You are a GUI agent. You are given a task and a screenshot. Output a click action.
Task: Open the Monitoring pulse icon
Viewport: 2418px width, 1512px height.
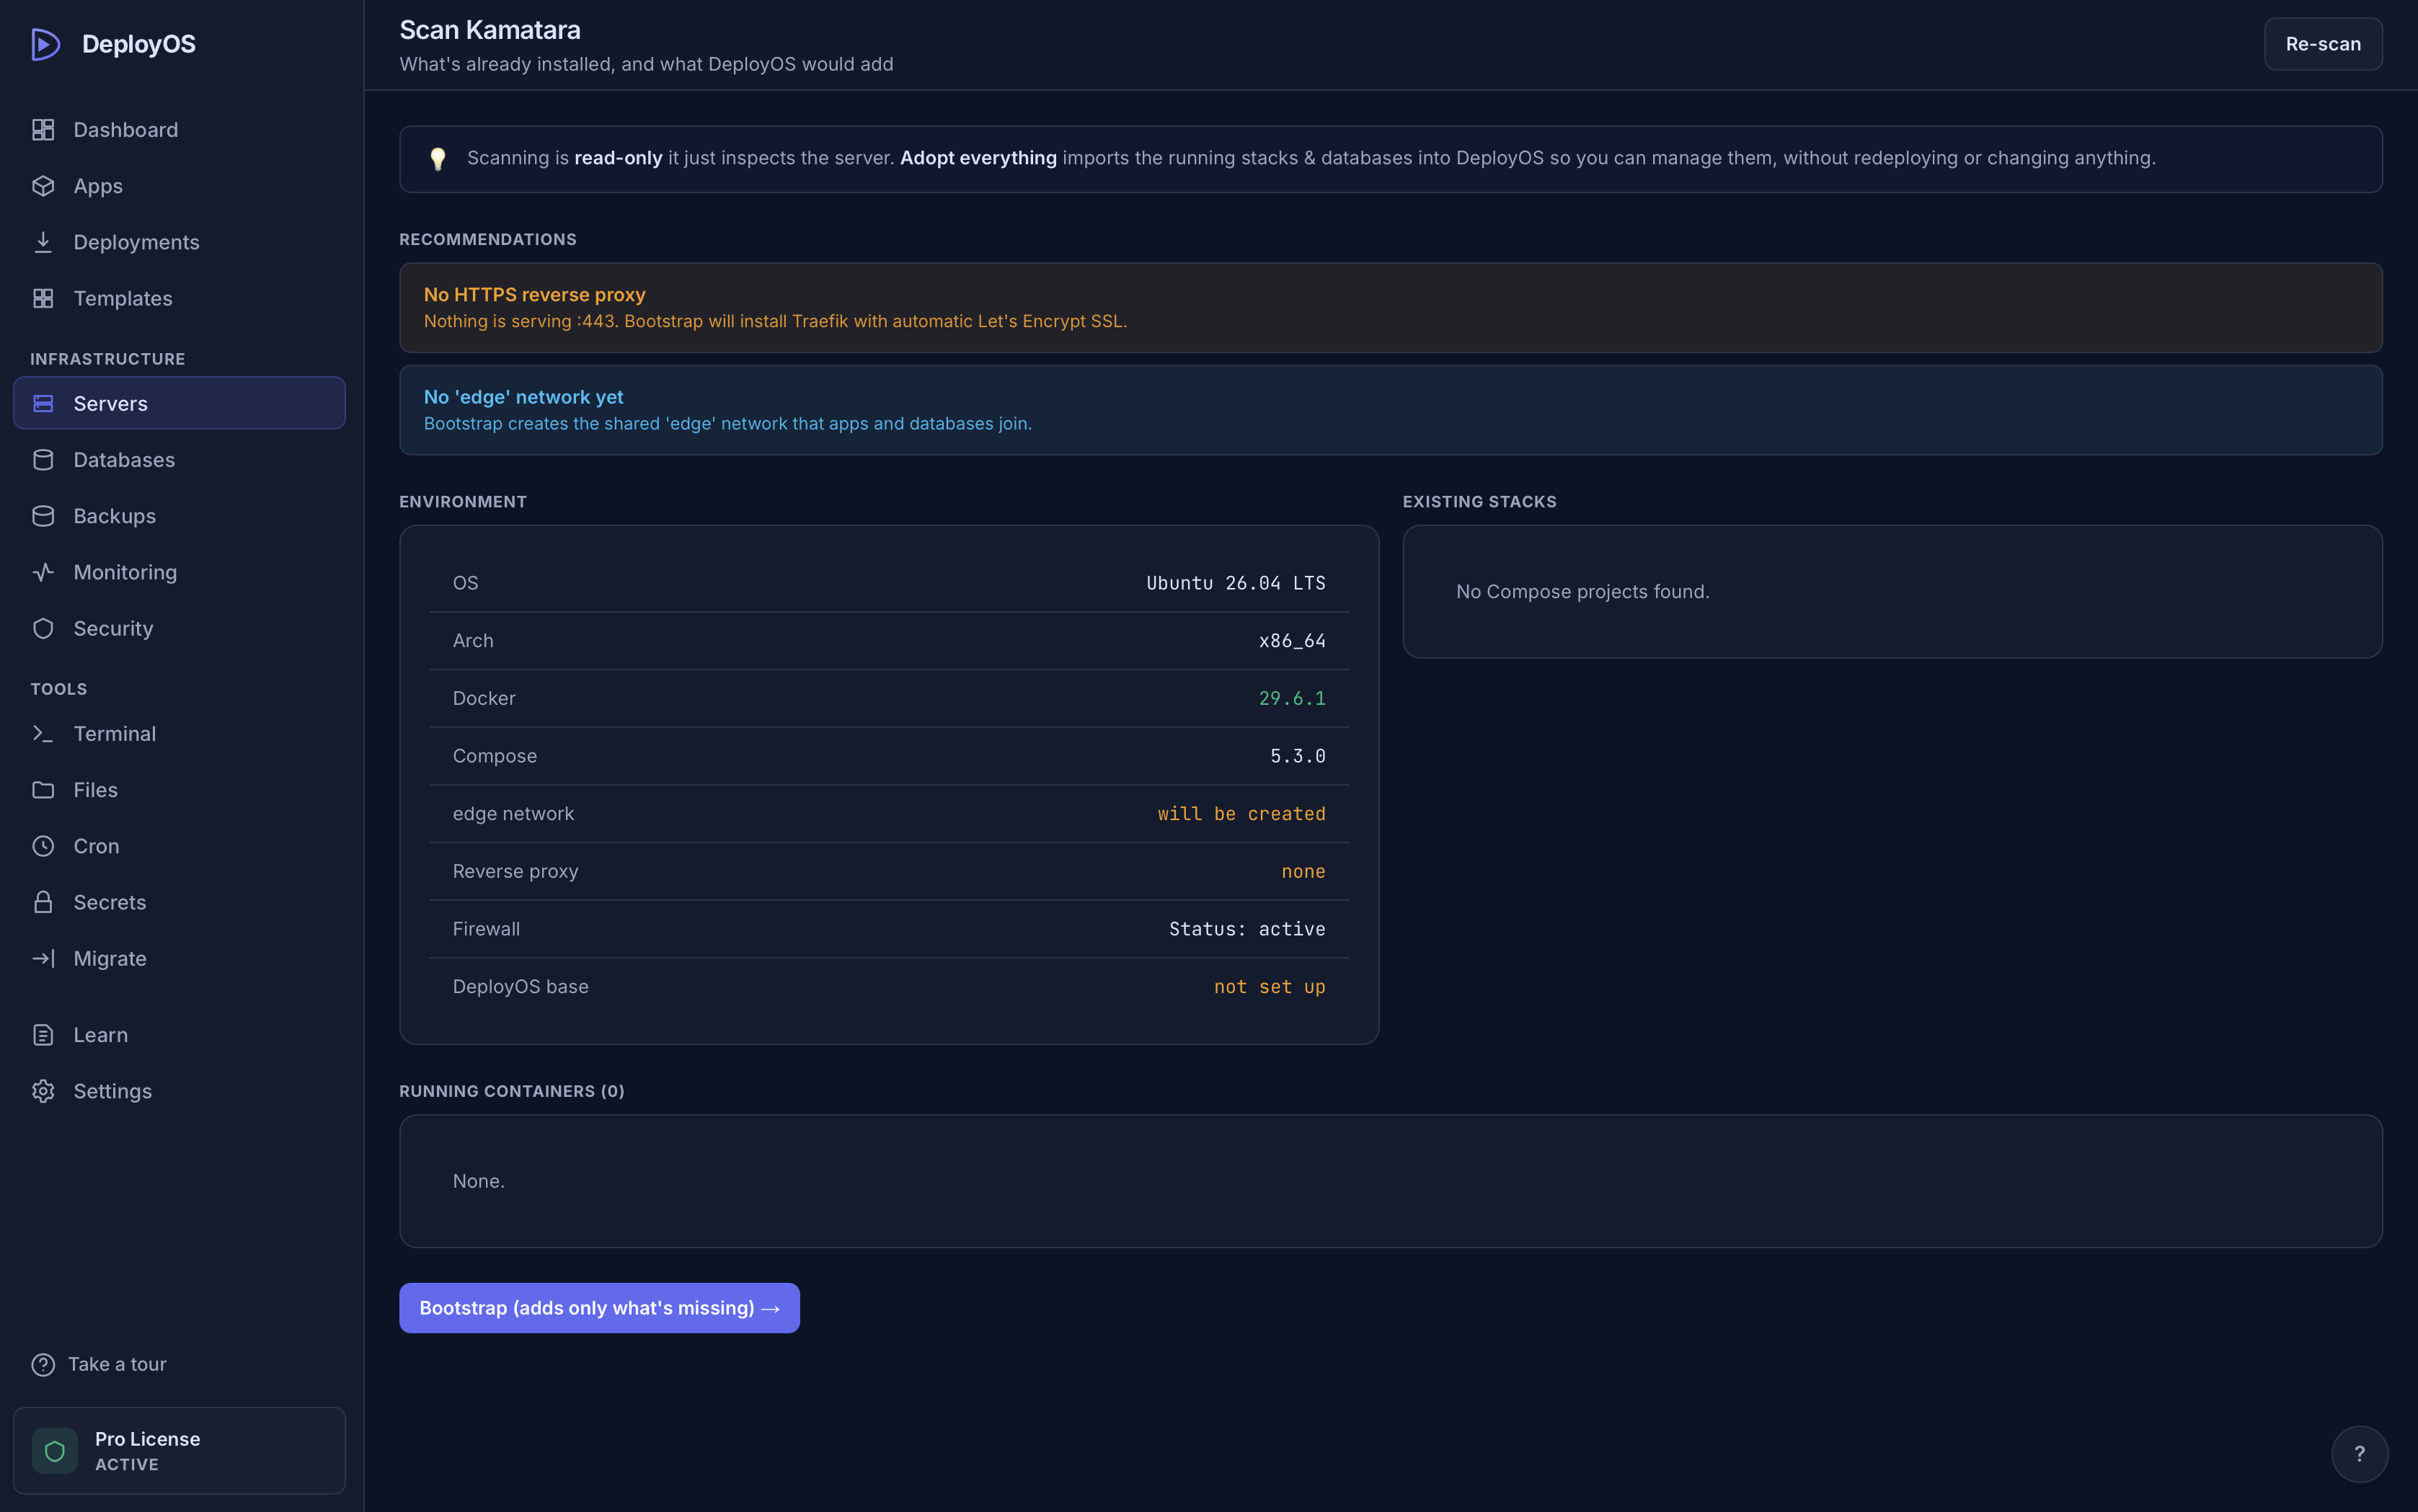point(43,572)
